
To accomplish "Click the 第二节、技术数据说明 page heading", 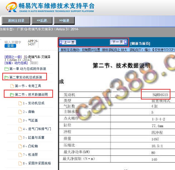I will (121, 65).
